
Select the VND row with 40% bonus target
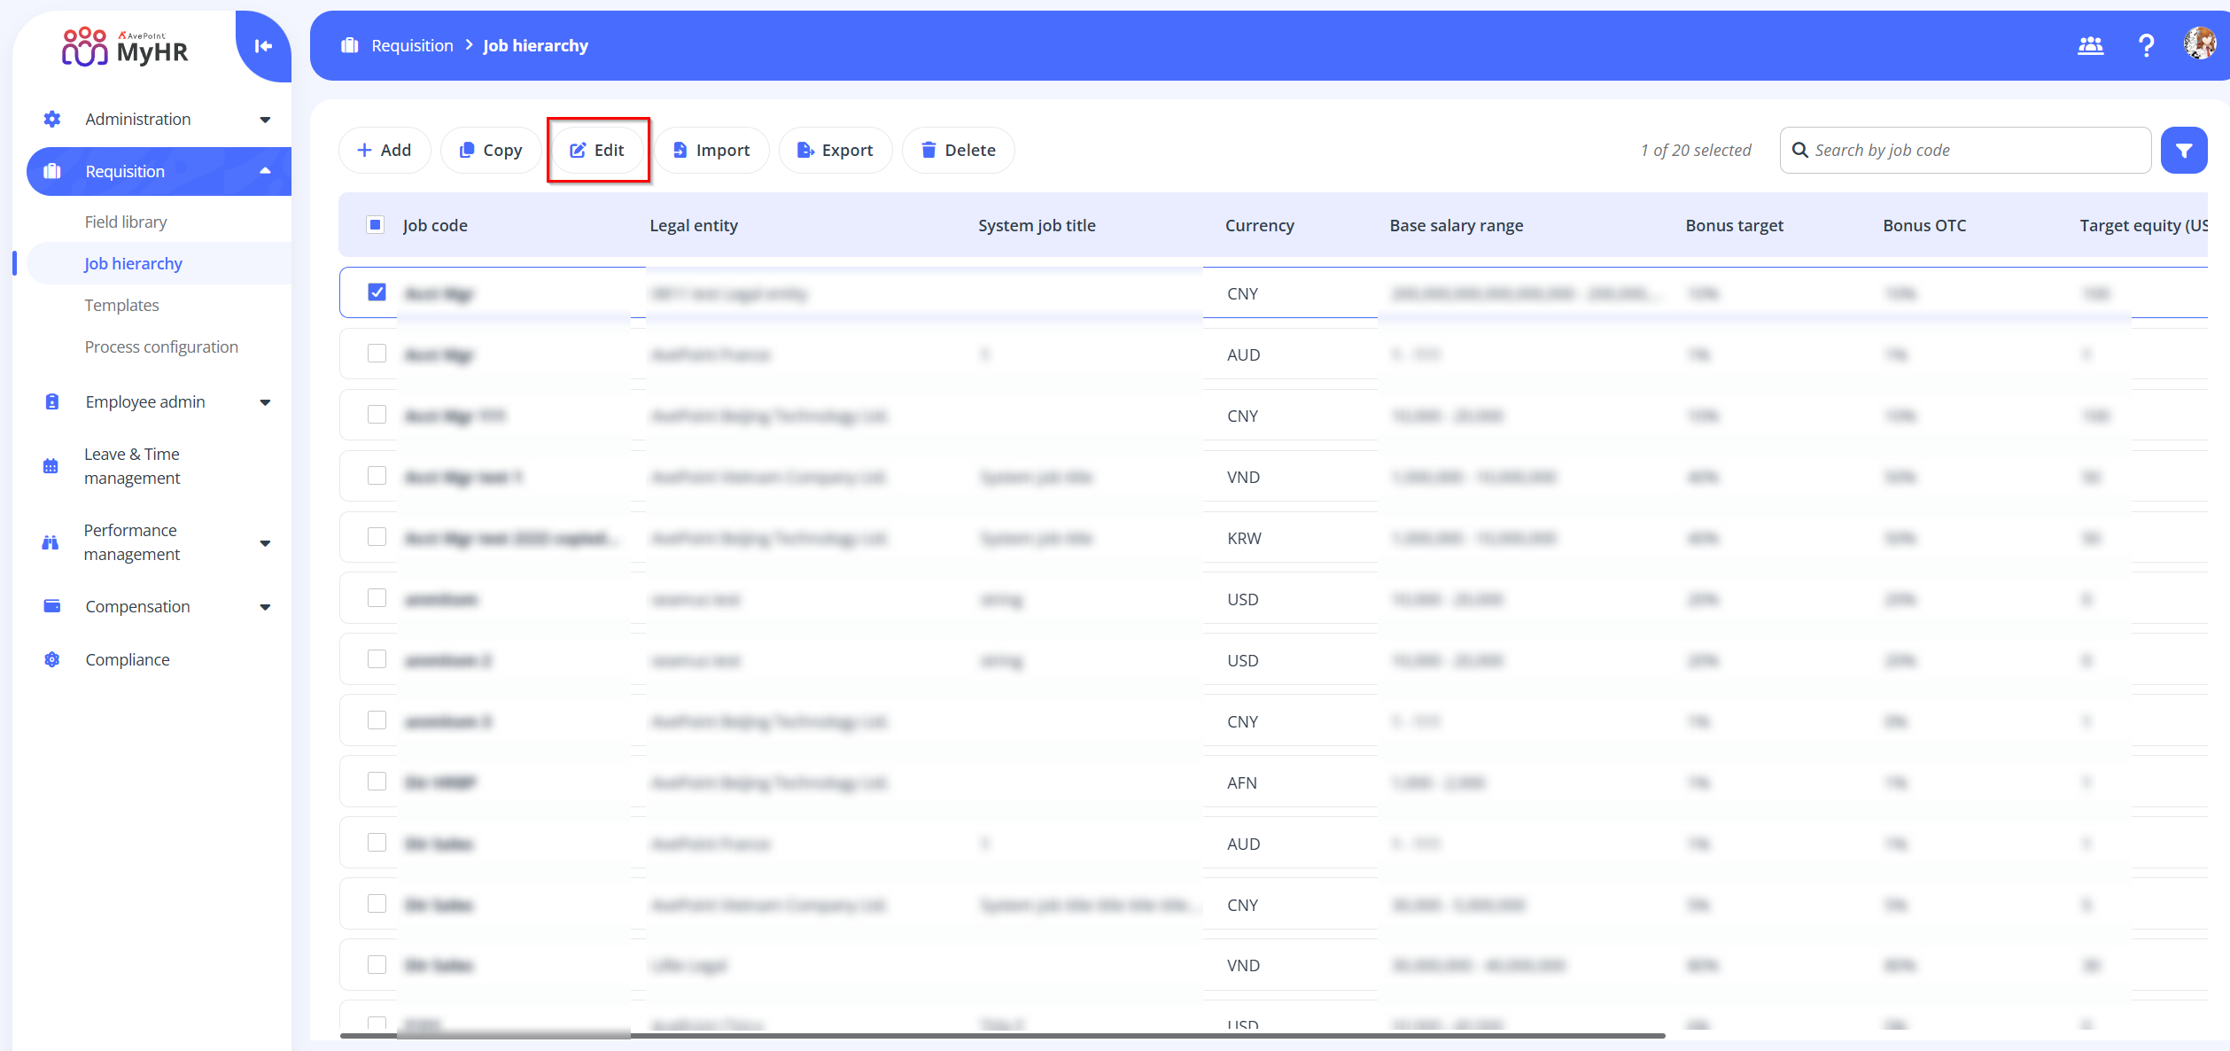(377, 476)
